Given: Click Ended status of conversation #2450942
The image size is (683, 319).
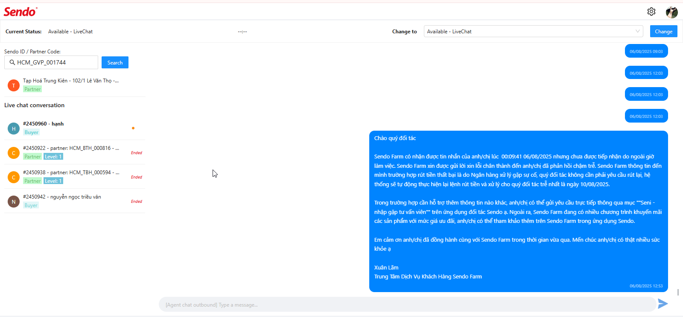Looking at the screenshot, I should (137, 201).
